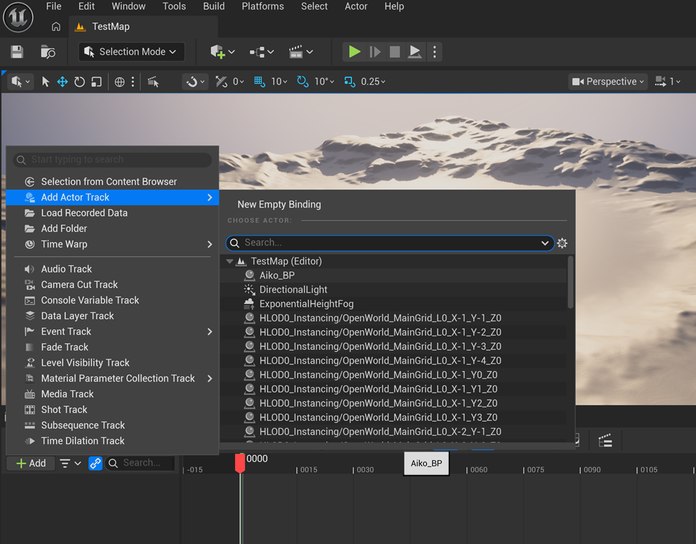696x544 pixels.
Task: Activate the Rotate gizmo tool
Action: pos(79,82)
